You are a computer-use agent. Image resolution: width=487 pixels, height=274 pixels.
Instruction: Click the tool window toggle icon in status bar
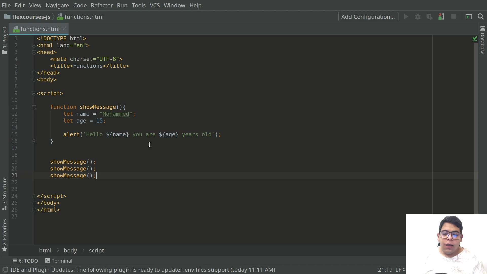pyautogui.click(x=5, y=270)
